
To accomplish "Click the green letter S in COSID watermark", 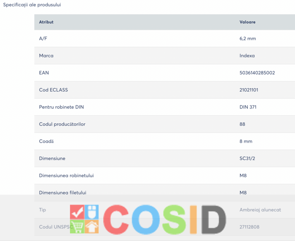I will [174, 219].
